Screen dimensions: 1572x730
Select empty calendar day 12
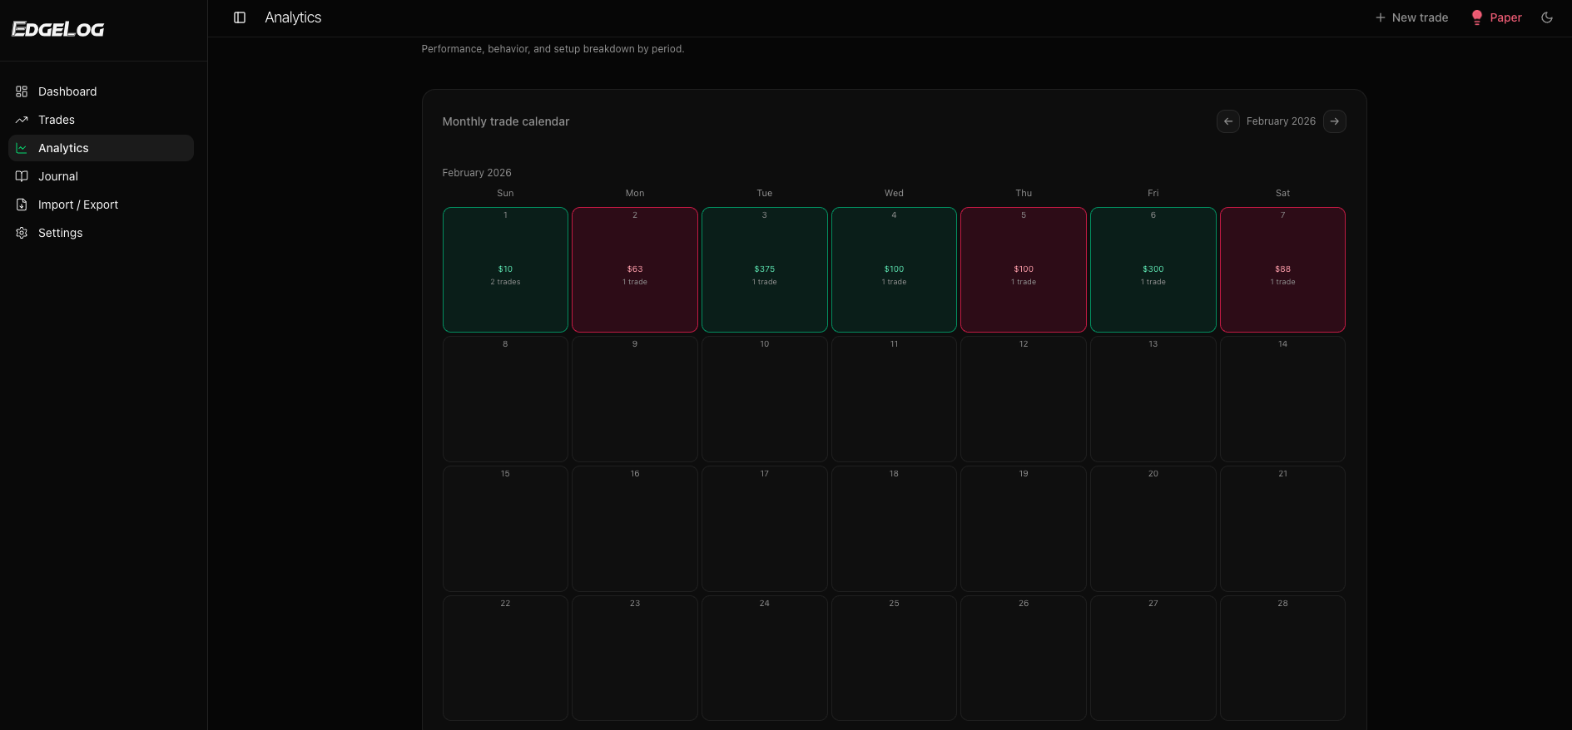pyautogui.click(x=1024, y=399)
